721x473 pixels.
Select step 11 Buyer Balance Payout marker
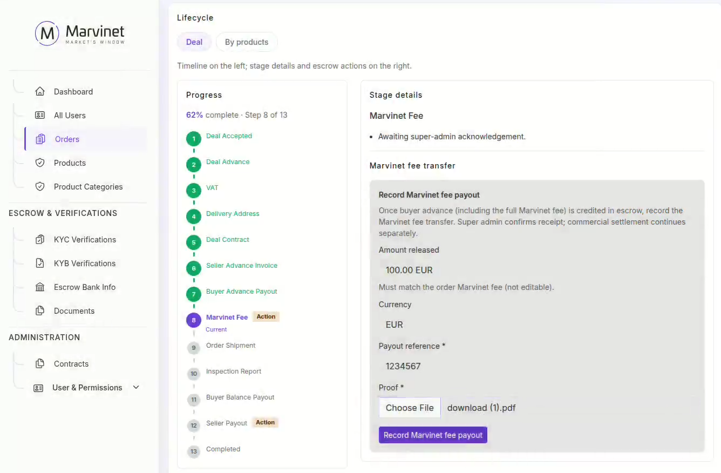(x=194, y=400)
